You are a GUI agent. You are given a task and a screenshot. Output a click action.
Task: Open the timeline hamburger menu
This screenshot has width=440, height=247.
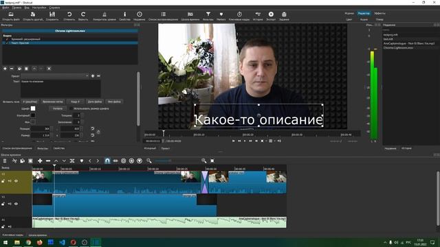pyautogui.click(x=5, y=161)
